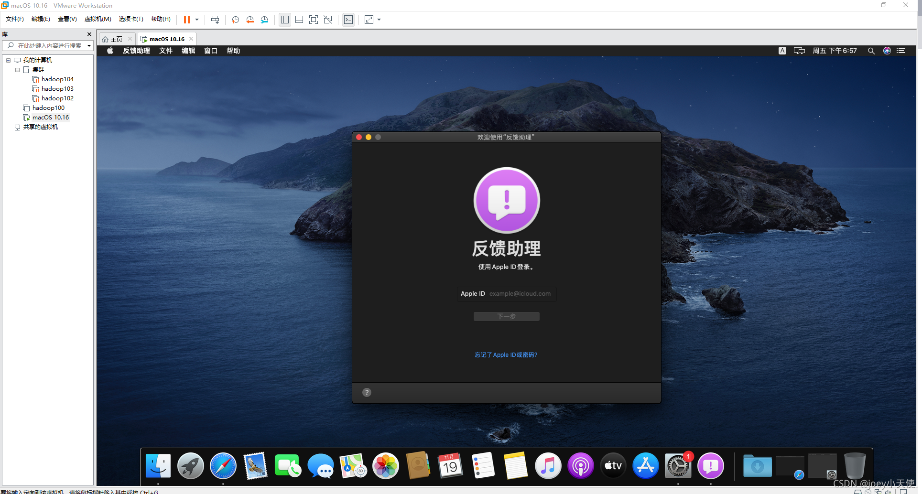Open the 选项卡(T) menu

coord(131,19)
